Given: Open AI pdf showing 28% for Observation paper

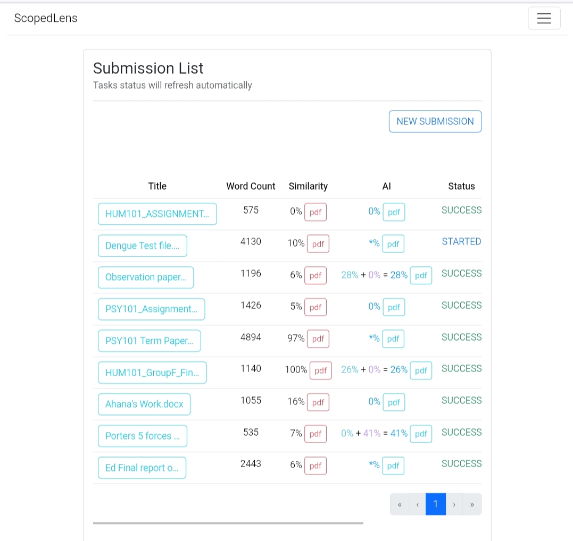Looking at the screenshot, I should pyautogui.click(x=421, y=275).
